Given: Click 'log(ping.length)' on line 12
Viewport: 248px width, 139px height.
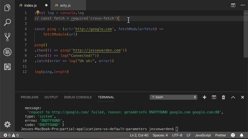Looking at the screenshot, I should click(52, 72).
